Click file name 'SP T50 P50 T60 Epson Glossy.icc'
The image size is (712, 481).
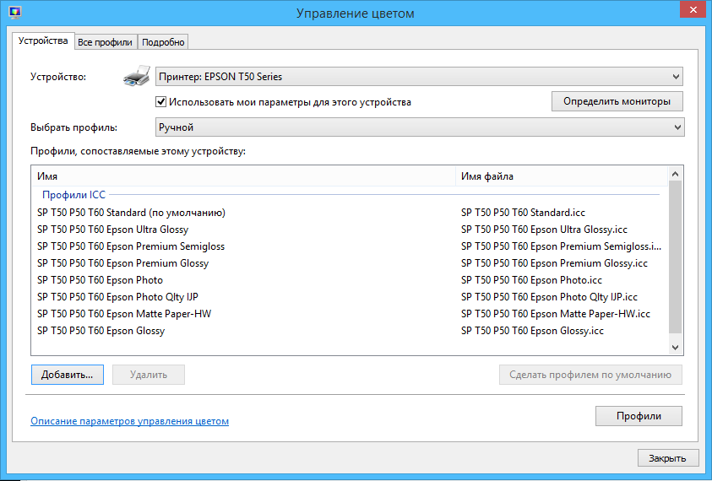(532, 331)
